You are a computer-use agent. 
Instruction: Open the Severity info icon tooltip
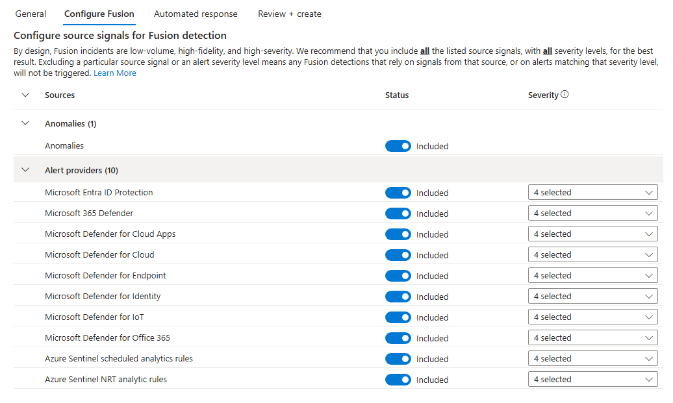point(565,94)
